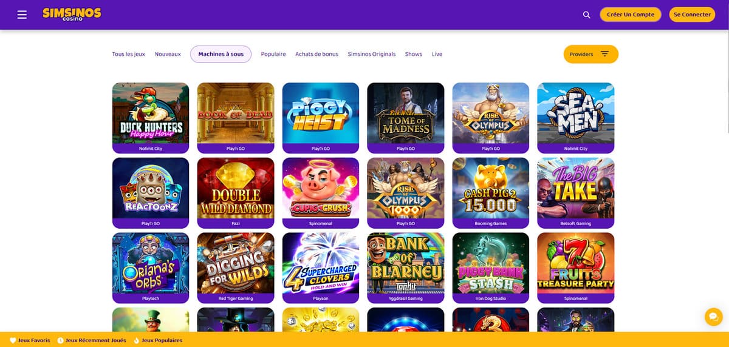The image size is (729, 347).
Task: Open the Duck Hunters Happy Hour game
Action: pos(151,113)
